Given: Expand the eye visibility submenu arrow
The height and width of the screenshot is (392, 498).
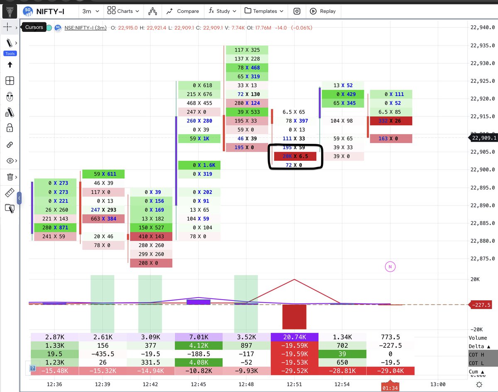Looking at the screenshot, I should [16, 161].
